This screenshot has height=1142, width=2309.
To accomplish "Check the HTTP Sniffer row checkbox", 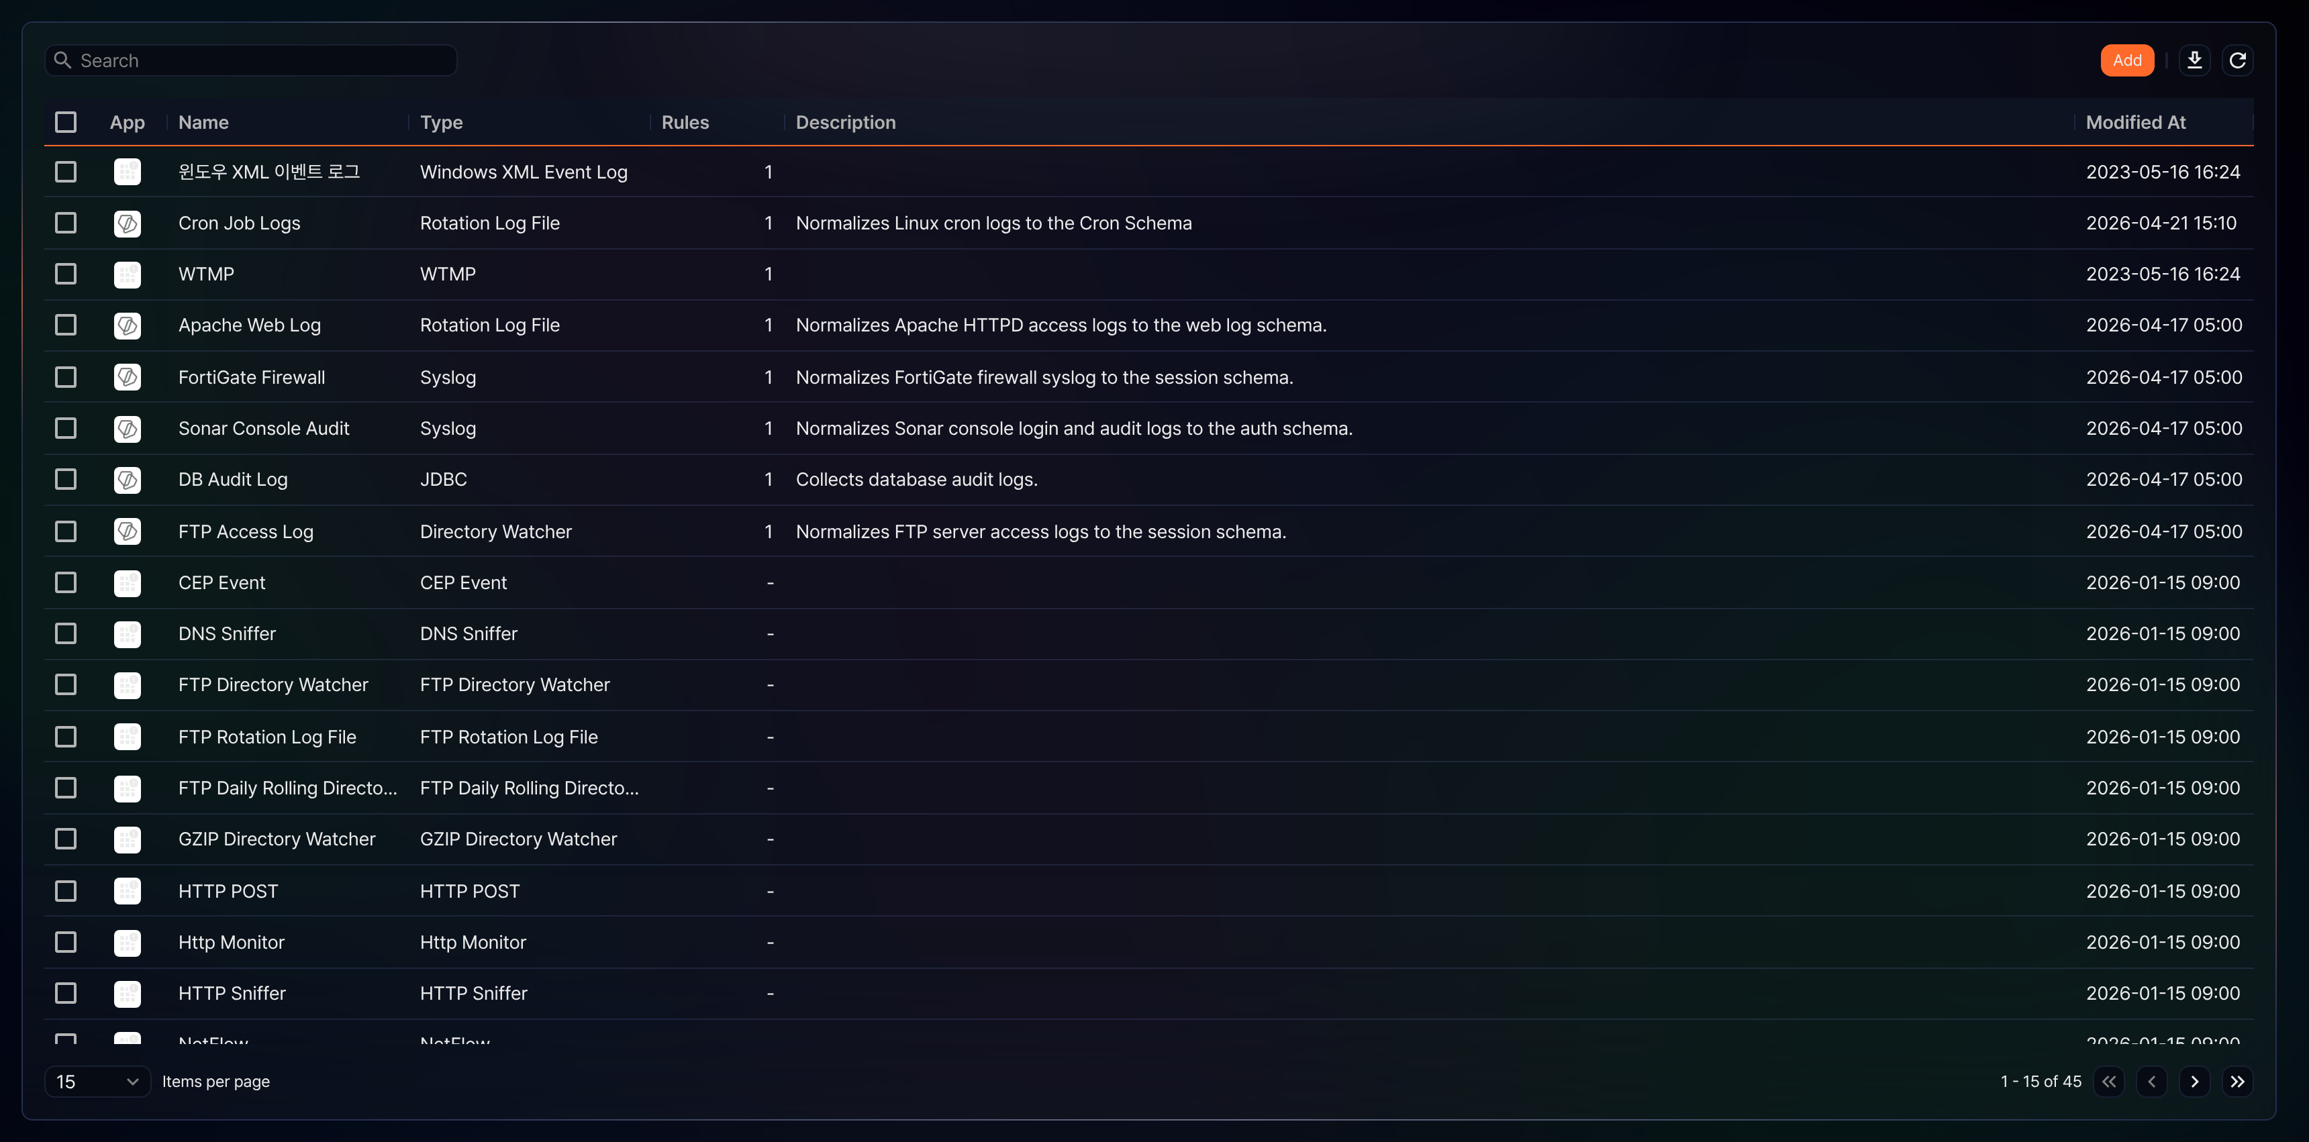I will pos(65,993).
